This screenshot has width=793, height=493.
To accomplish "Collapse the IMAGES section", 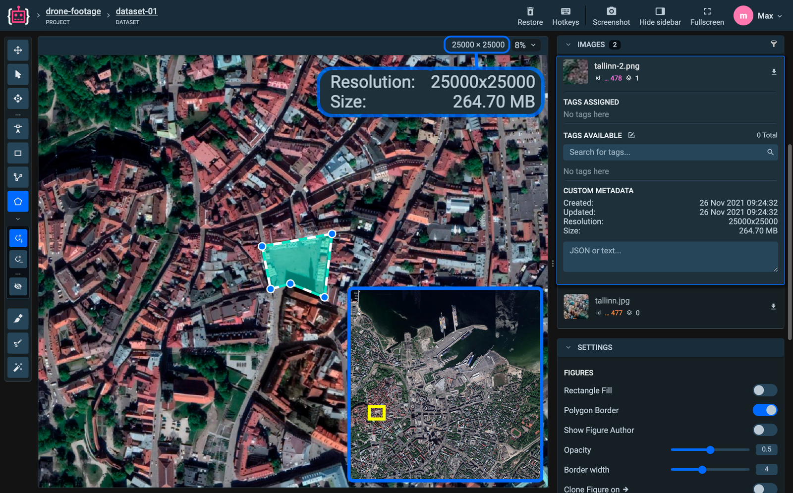I will point(568,45).
